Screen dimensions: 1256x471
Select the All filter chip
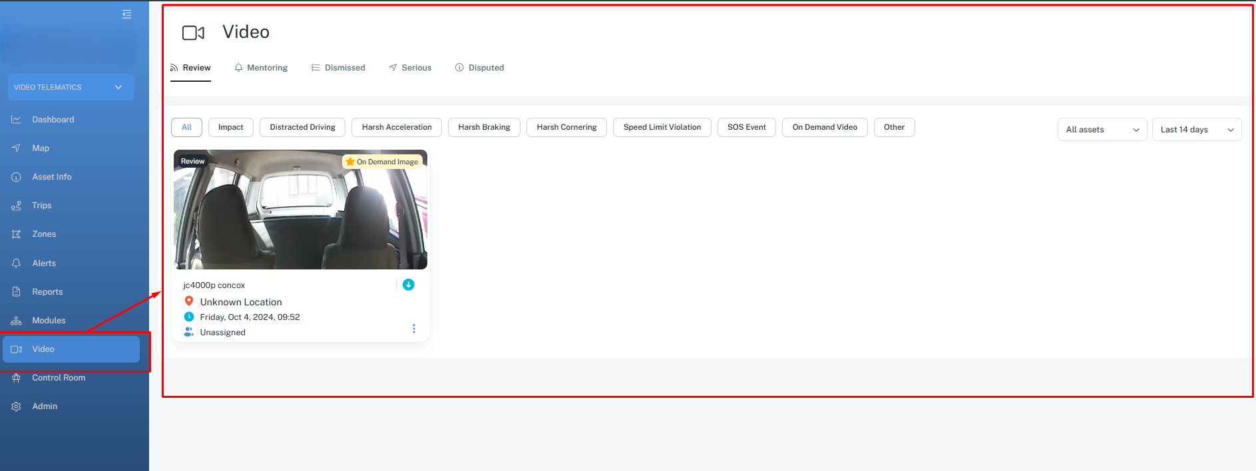[186, 127]
